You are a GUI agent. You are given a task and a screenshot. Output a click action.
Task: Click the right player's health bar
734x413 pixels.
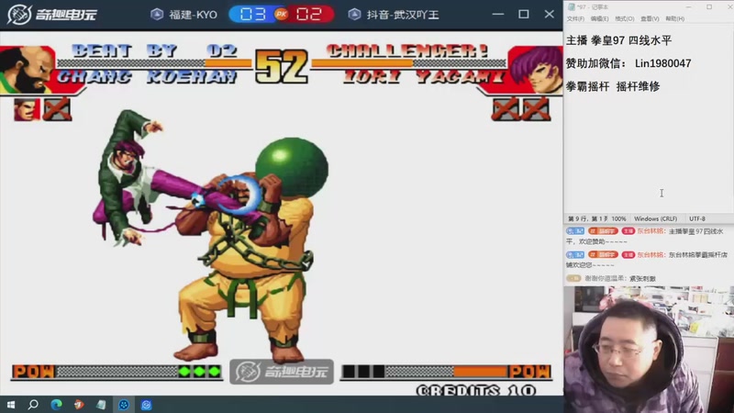pos(408,63)
